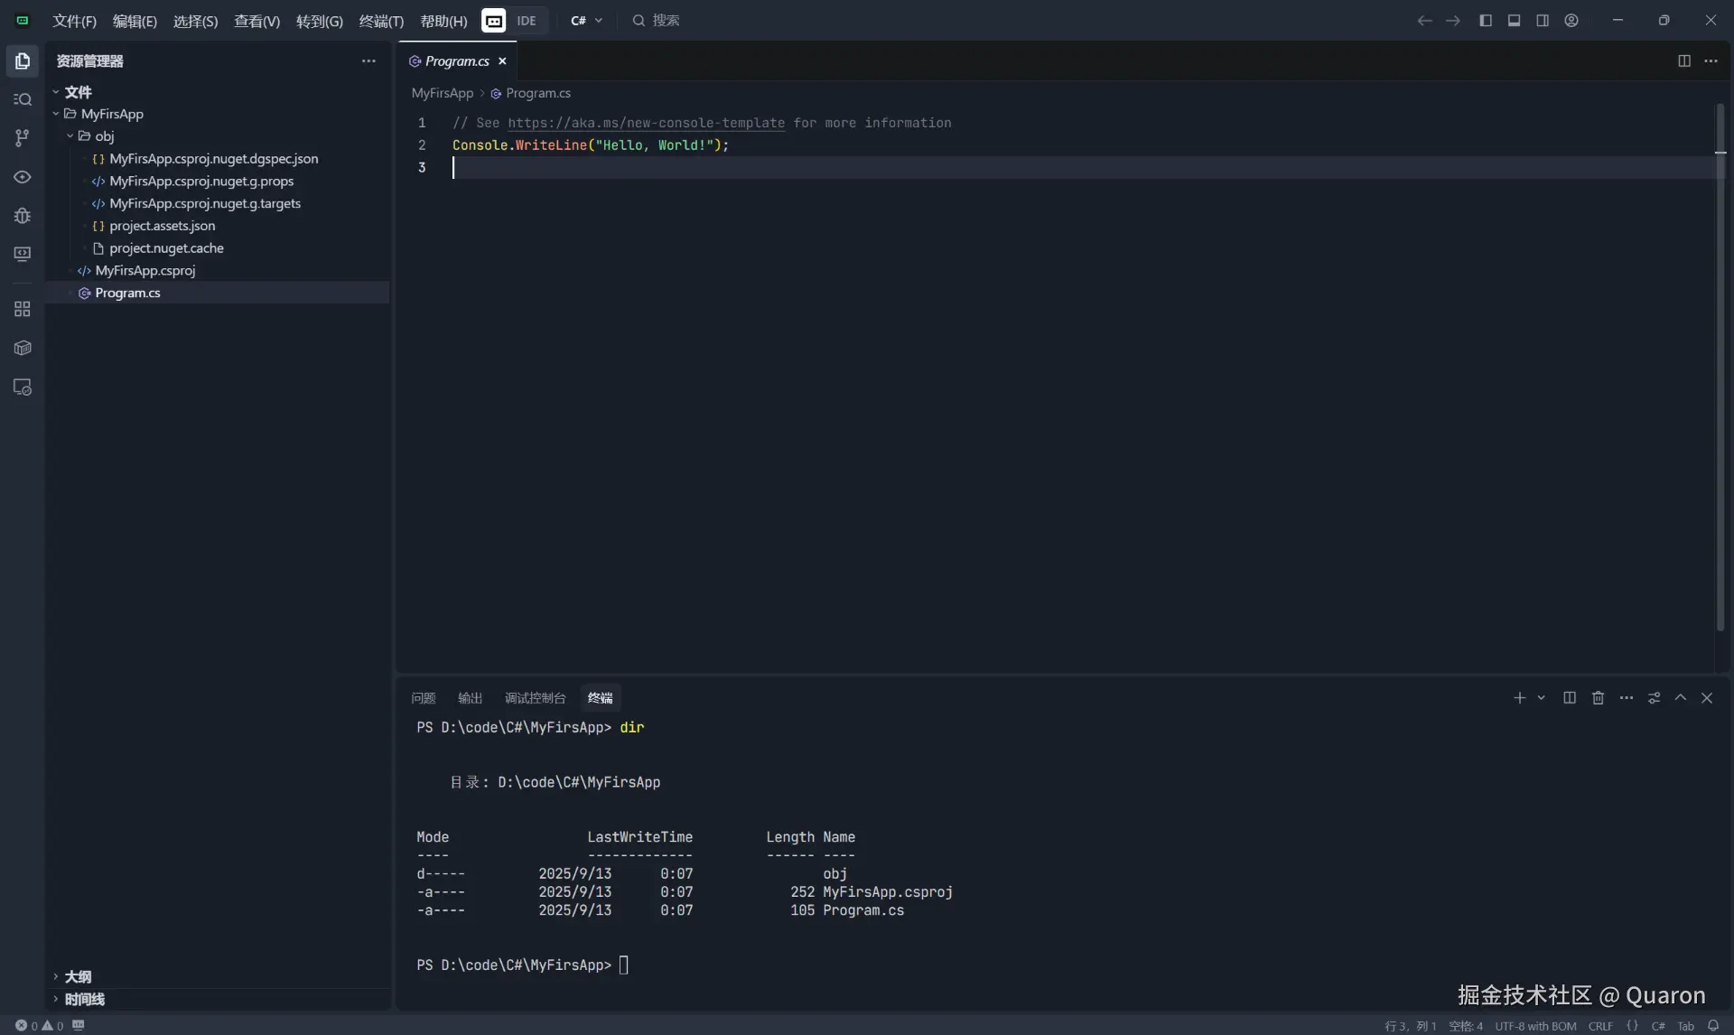Toggle the primary sidebar layout button
This screenshot has width=1734, height=1035.
pyautogui.click(x=1486, y=21)
